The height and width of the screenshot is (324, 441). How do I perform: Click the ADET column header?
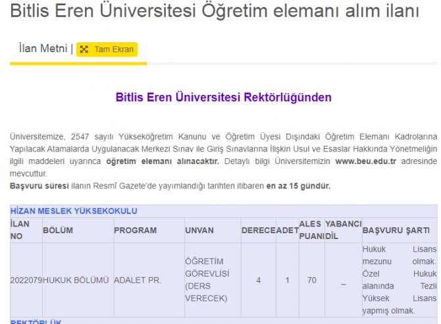pyautogui.click(x=288, y=230)
